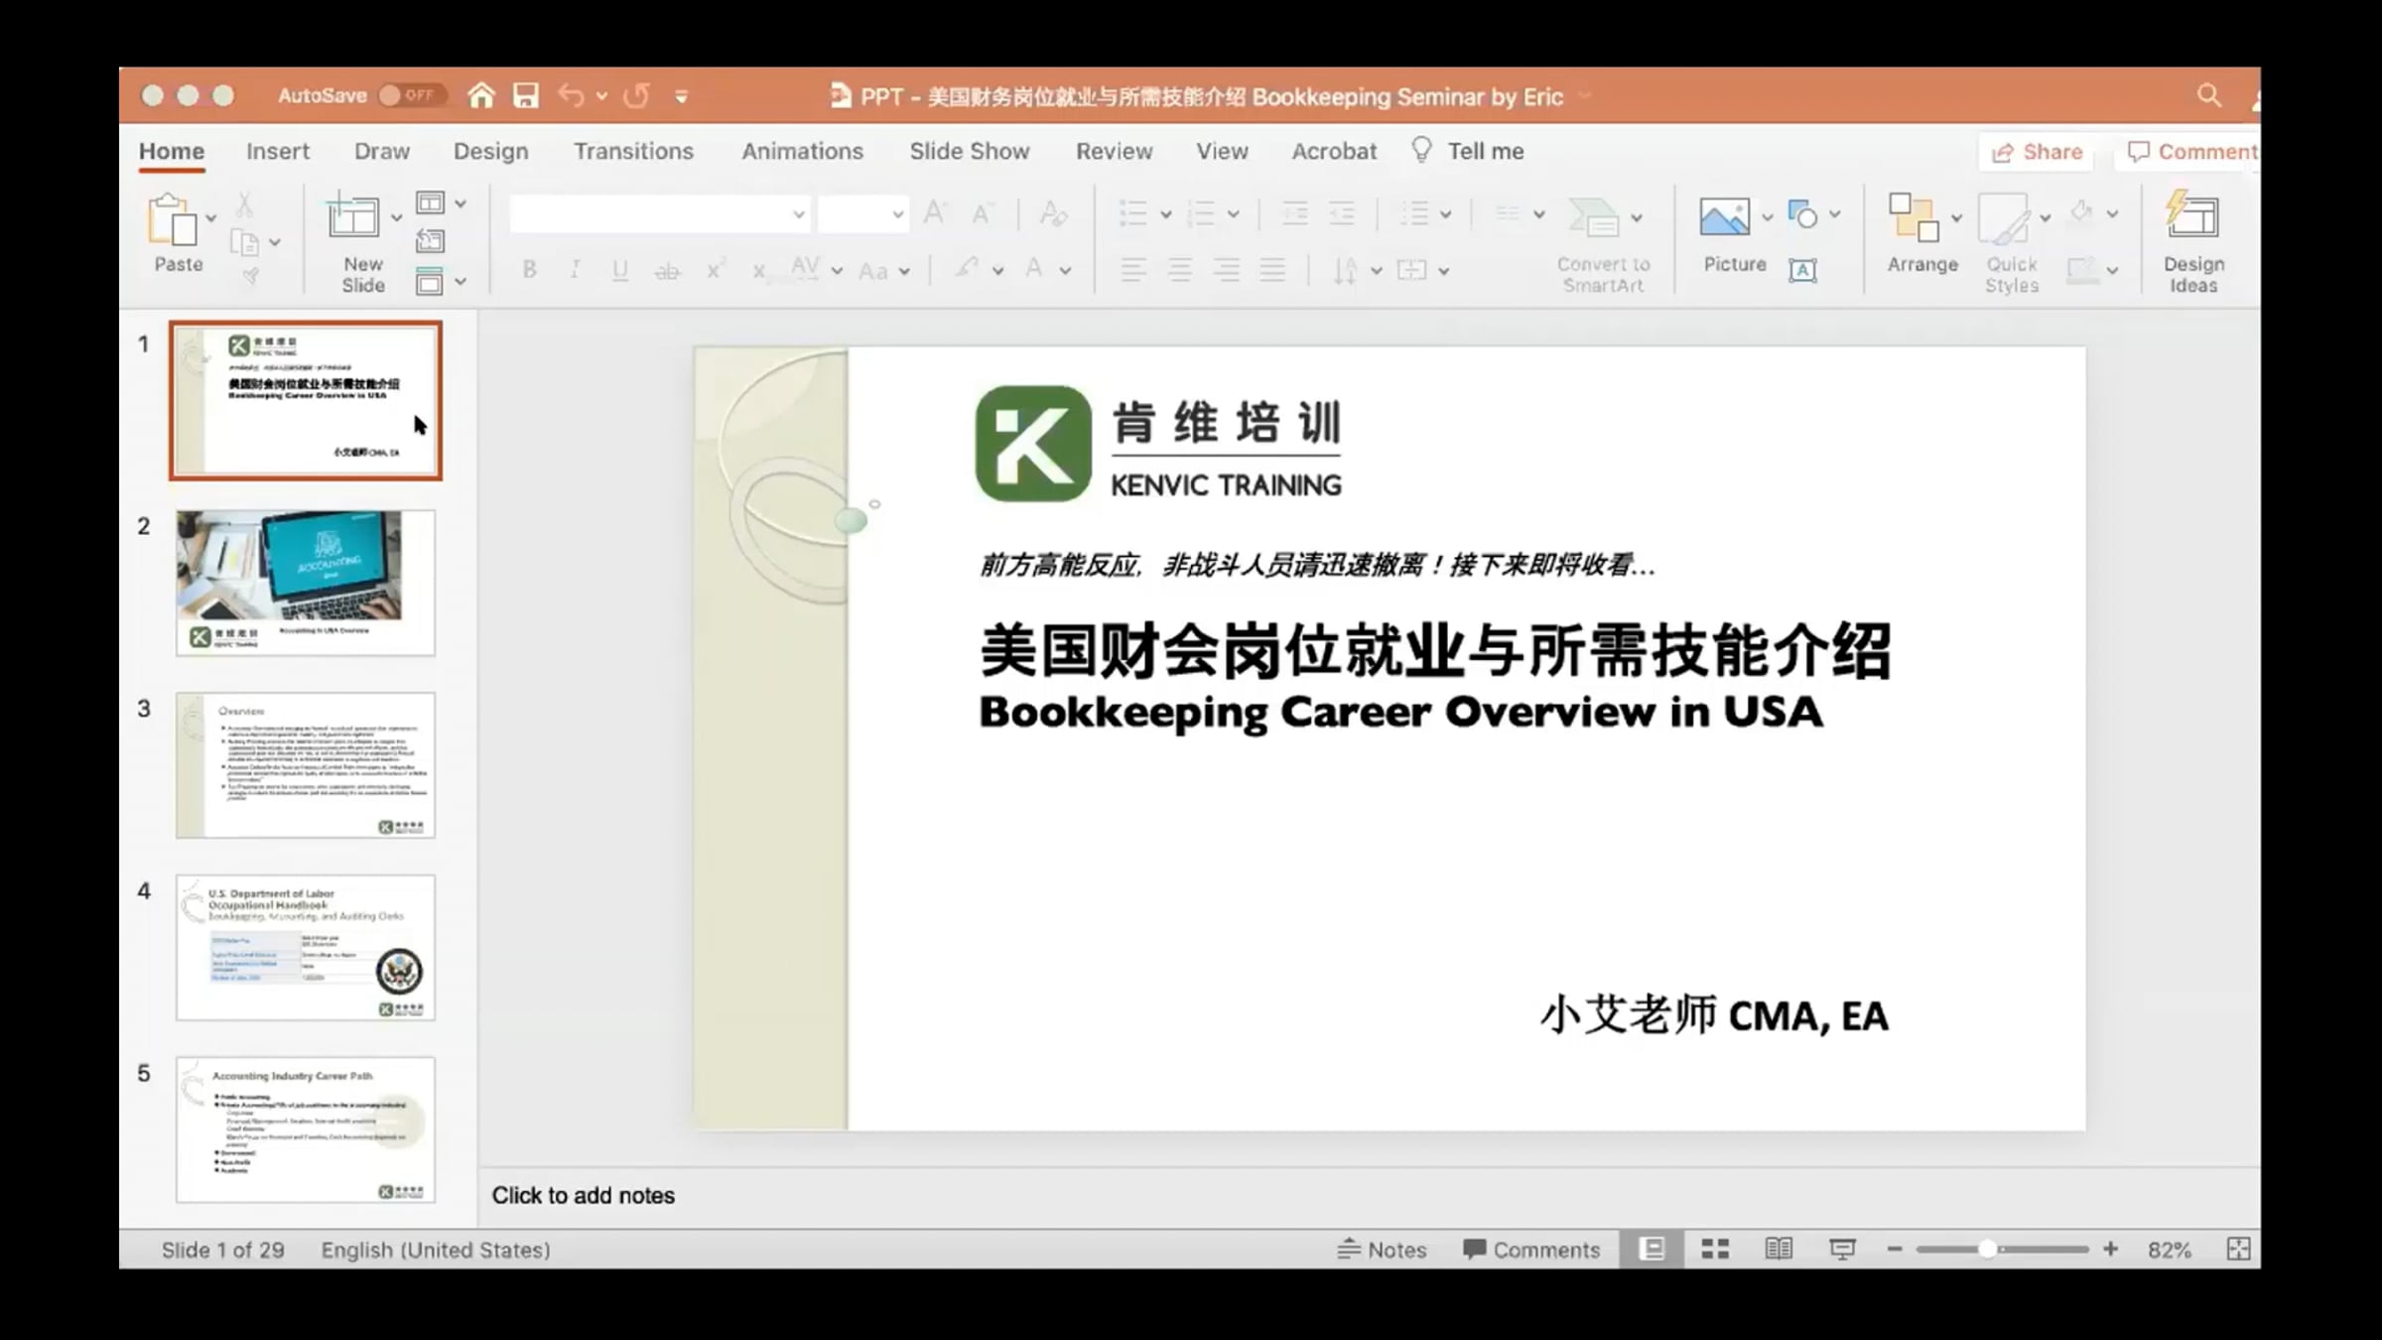Toggle Comments pane in status bar
The height and width of the screenshot is (1340, 2382).
pyautogui.click(x=1531, y=1250)
